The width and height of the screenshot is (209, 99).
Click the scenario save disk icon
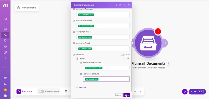coord(66,91)
